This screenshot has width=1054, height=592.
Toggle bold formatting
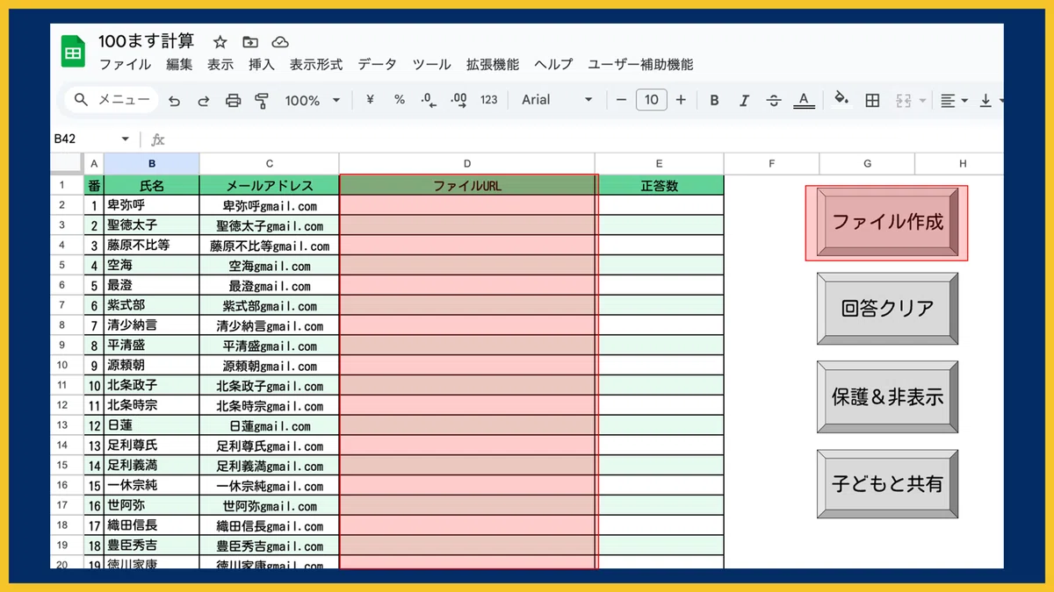tap(714, 100)
